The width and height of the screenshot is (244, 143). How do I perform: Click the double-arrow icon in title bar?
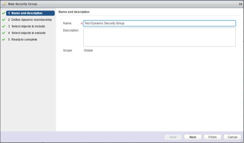point(240,4)
